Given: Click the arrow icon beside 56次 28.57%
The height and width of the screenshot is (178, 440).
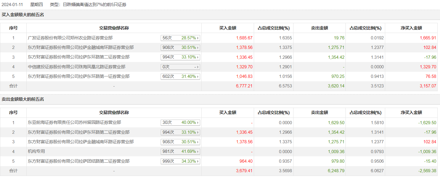Looking at the screenshot, I should click(x=198, y=38).
